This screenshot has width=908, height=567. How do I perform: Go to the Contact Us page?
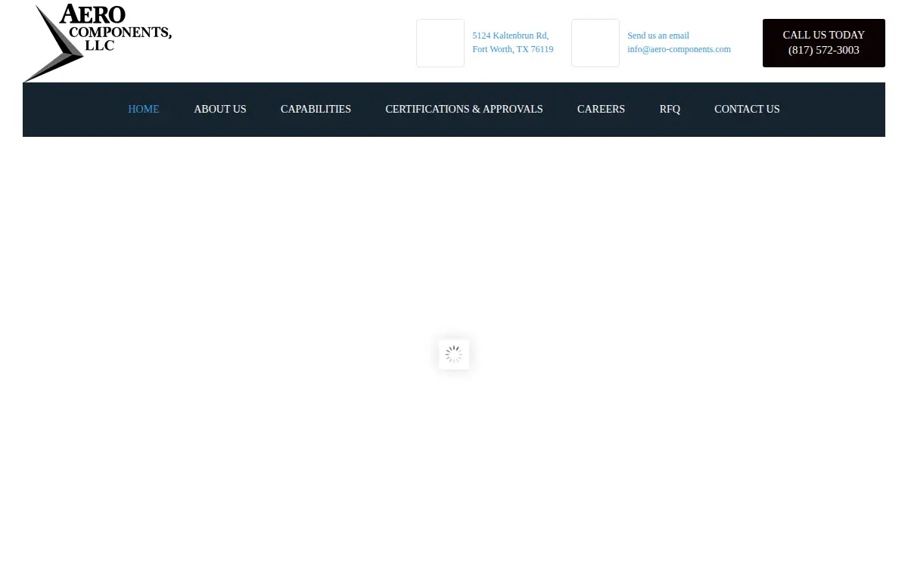pyautogui.click(x=747, y=109)
